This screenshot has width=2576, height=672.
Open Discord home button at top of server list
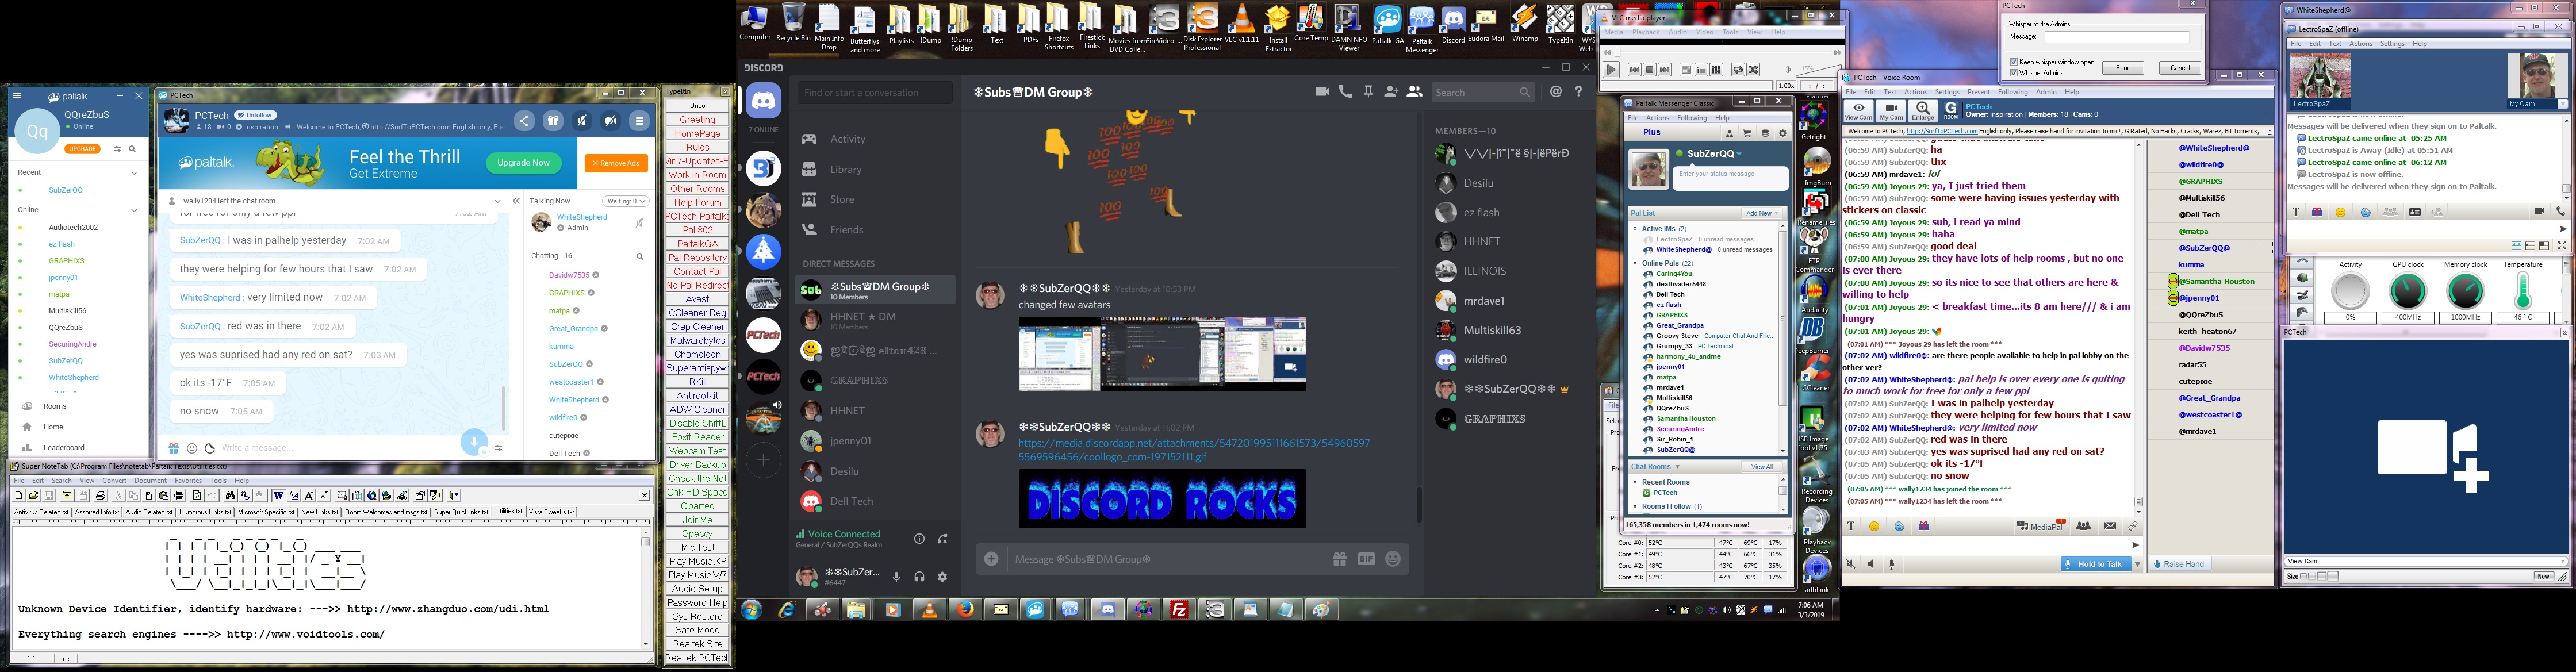(763, 101)
